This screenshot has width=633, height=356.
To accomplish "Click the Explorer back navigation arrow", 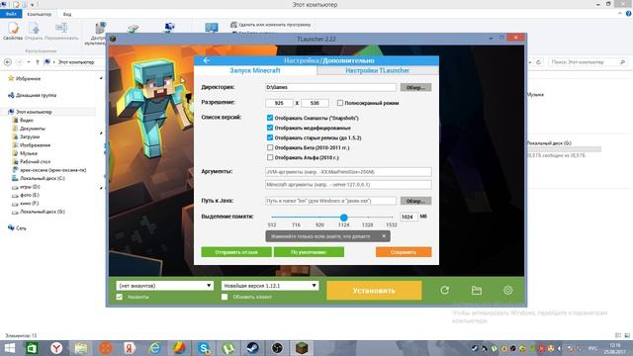I will coord(8,62).
